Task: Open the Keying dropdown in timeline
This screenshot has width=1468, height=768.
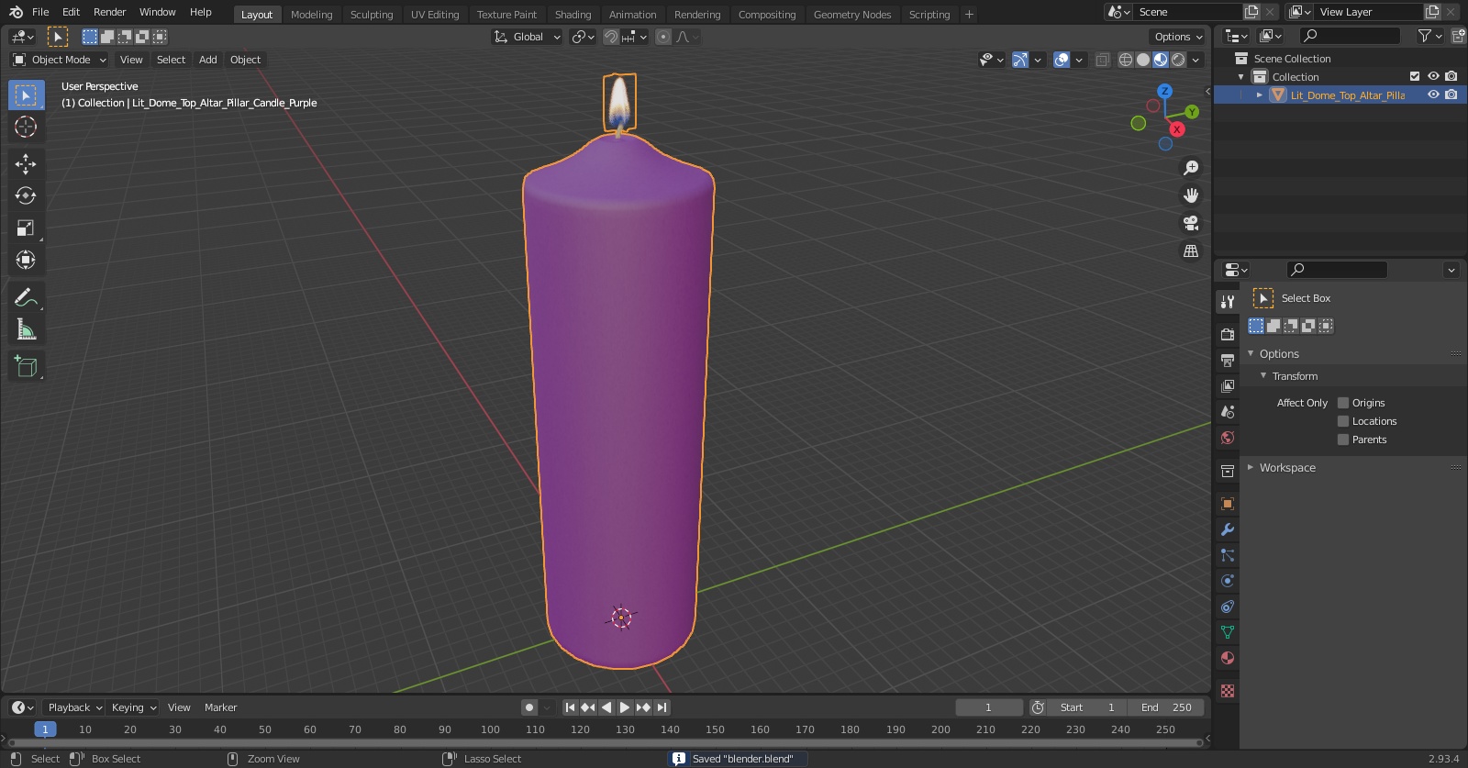Action: pos(134,707)
